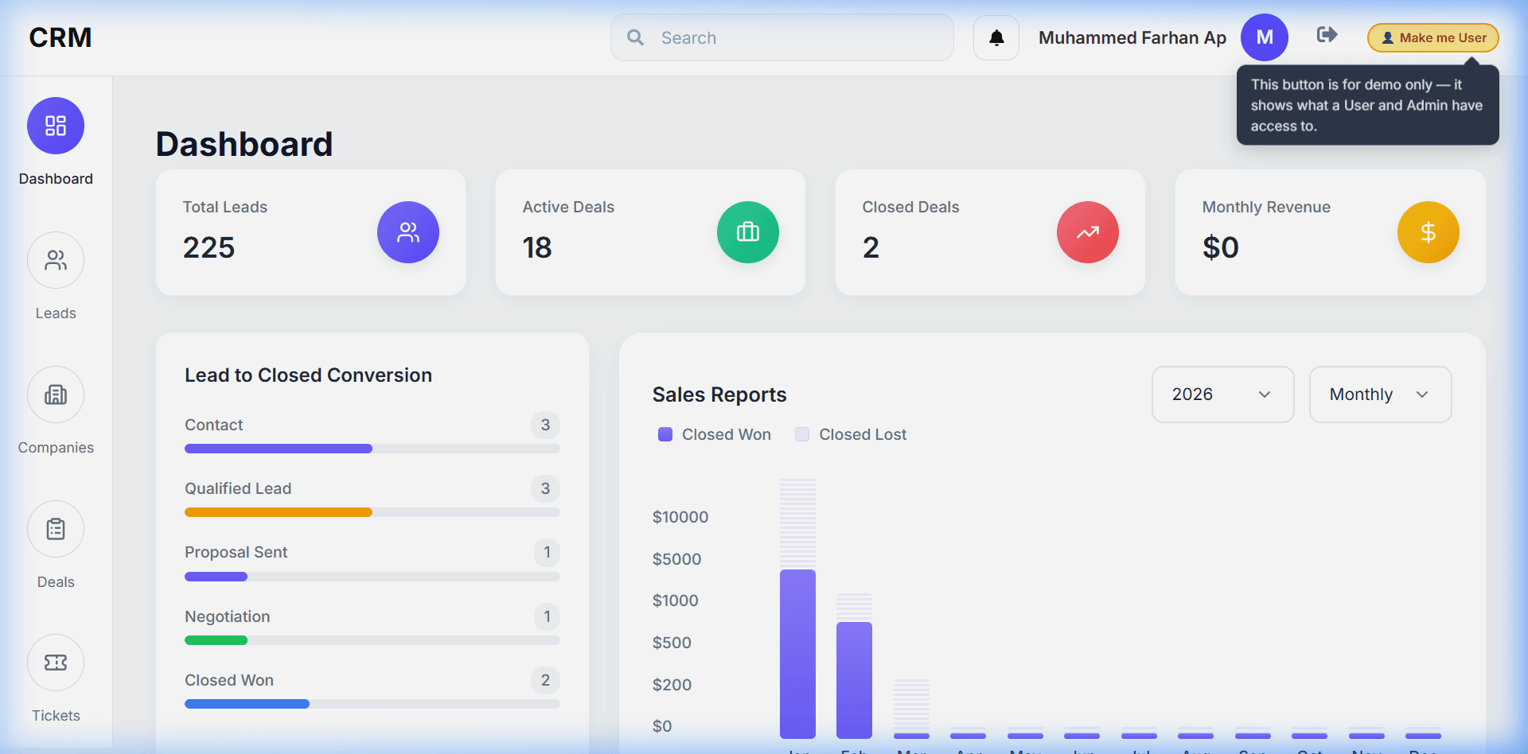Click the search magnifier icon
The height and width of the screenshot is (754, 1528).
click(635, 37)
